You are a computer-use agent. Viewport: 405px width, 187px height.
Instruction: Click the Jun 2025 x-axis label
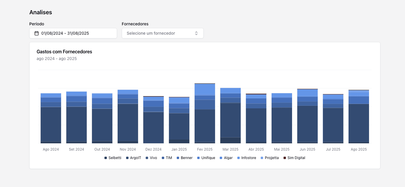point(307,149)
